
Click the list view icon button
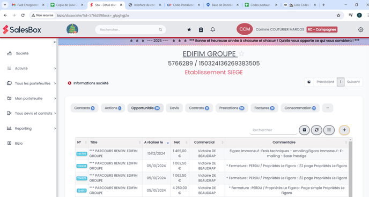coord(329,130)
